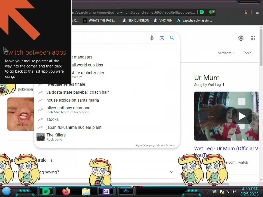Click the address bar URL
Viewport: 263px width, 197px height.
133,12
